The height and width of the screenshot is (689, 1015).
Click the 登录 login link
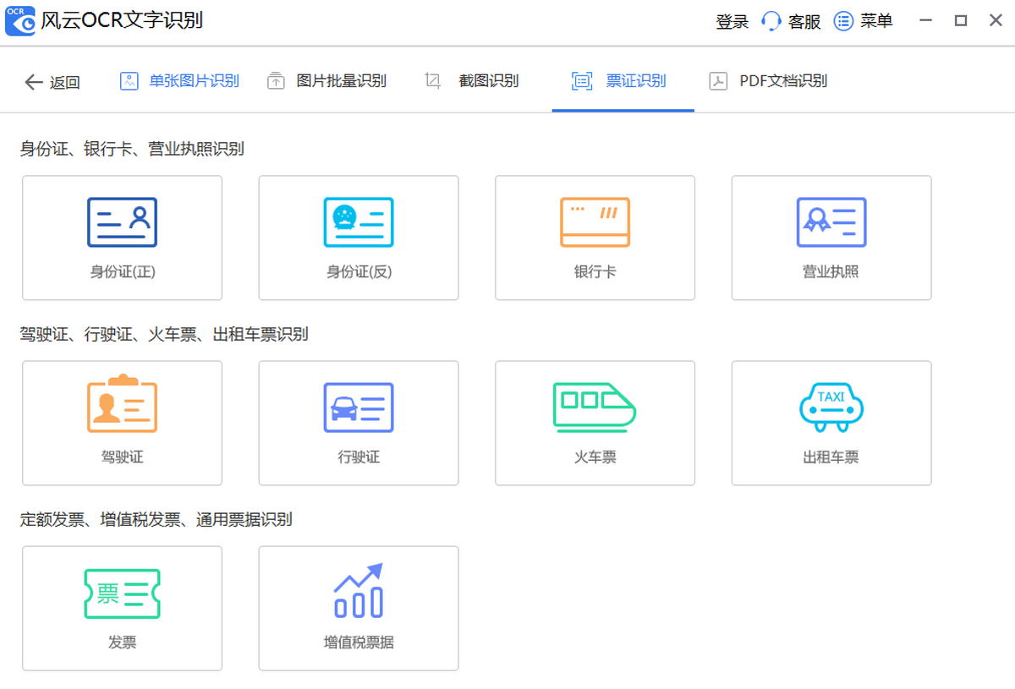(x=732, y=22)
